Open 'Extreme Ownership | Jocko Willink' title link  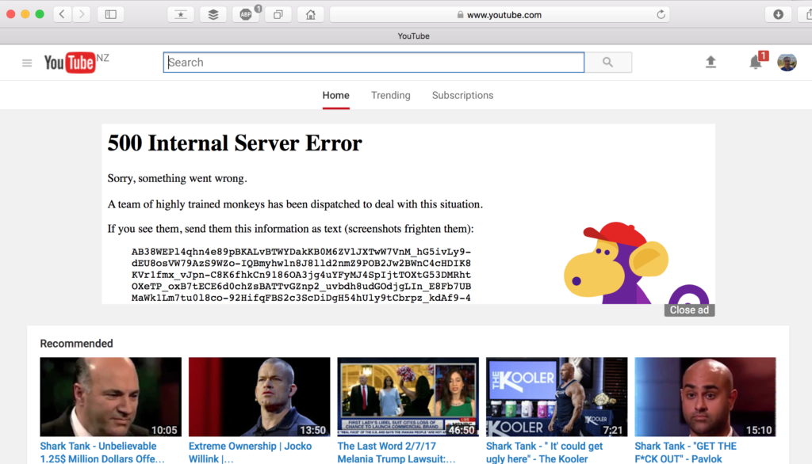click(250, 453)
